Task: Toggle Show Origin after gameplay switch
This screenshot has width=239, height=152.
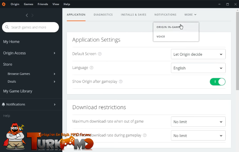Action: 218,82
